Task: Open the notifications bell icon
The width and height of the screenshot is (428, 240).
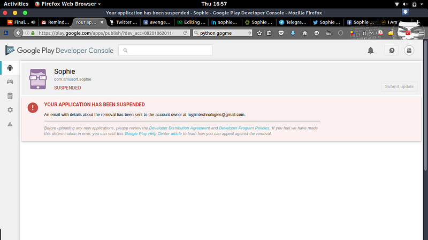Action: click(x=370, y=50)
